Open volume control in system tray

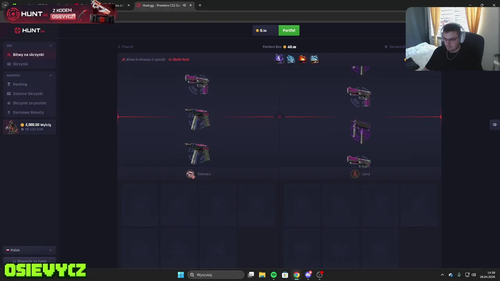(474, 275)
